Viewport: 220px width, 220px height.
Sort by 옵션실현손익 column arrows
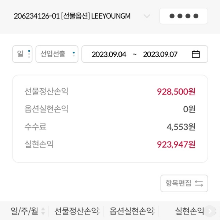click(154, 211)
